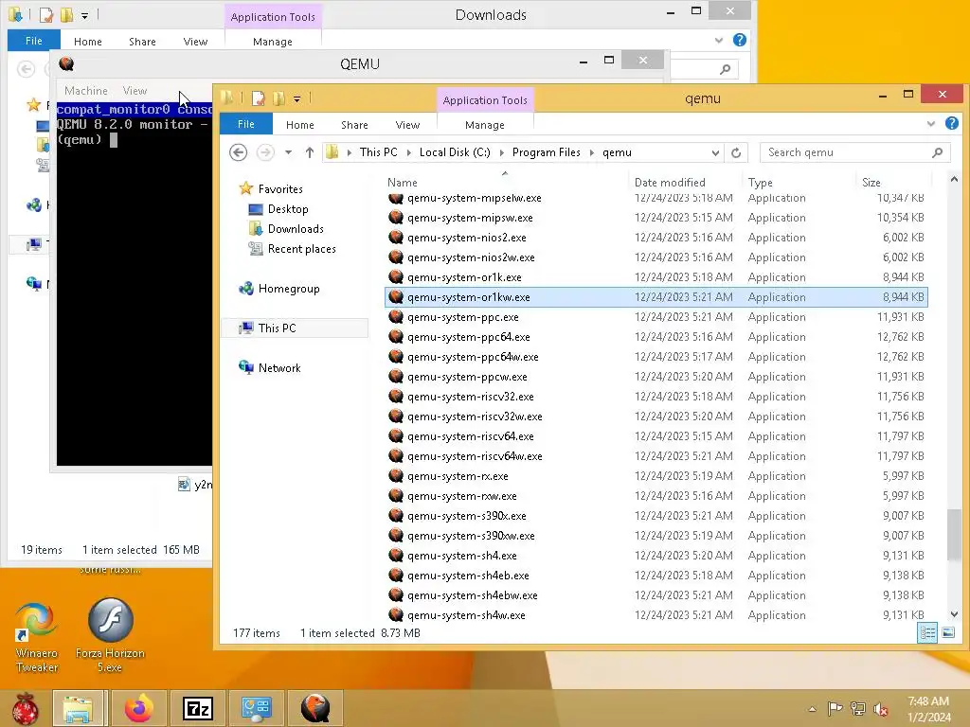Open the File tab in qemu window
Image resolution: width=970 pixels, height=727 pixels.
pos(245,124)
